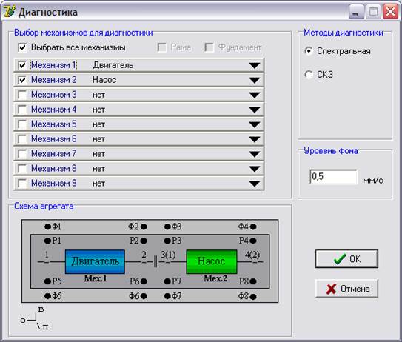Click measurement point Р6 dot
The image size is (402, 342).
(x=144, y=281)
